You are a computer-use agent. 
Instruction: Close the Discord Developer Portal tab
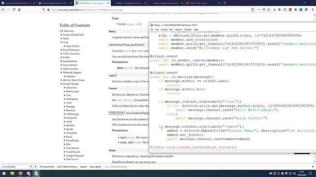(x=34, y=3)
